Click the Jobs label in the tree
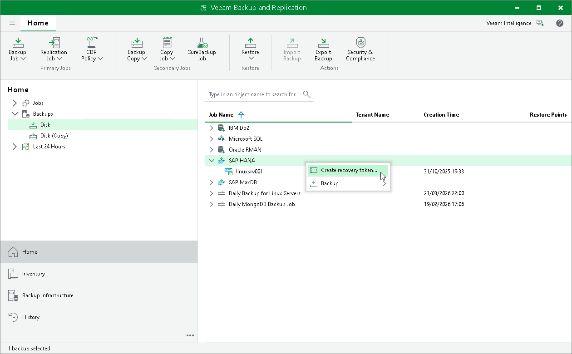 [38, 103]
